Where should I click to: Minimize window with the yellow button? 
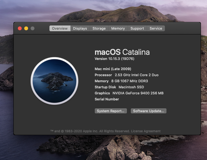point(26,28)
